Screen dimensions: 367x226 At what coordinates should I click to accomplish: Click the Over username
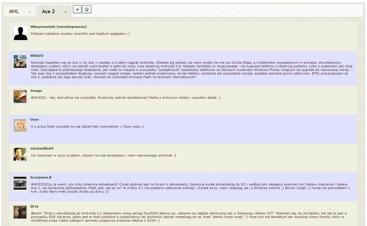click(x=35, y=120)
